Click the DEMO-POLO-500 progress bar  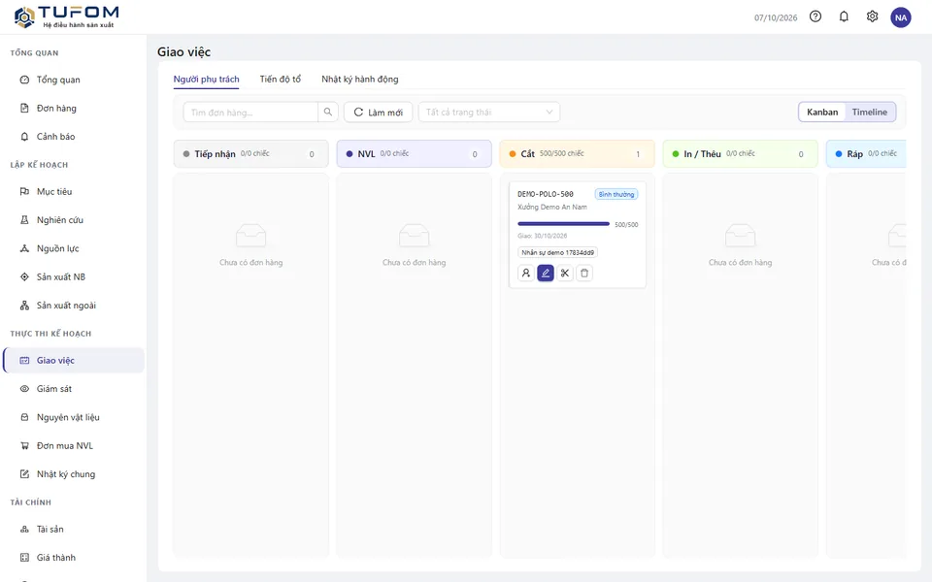click(x=563, y=224)
